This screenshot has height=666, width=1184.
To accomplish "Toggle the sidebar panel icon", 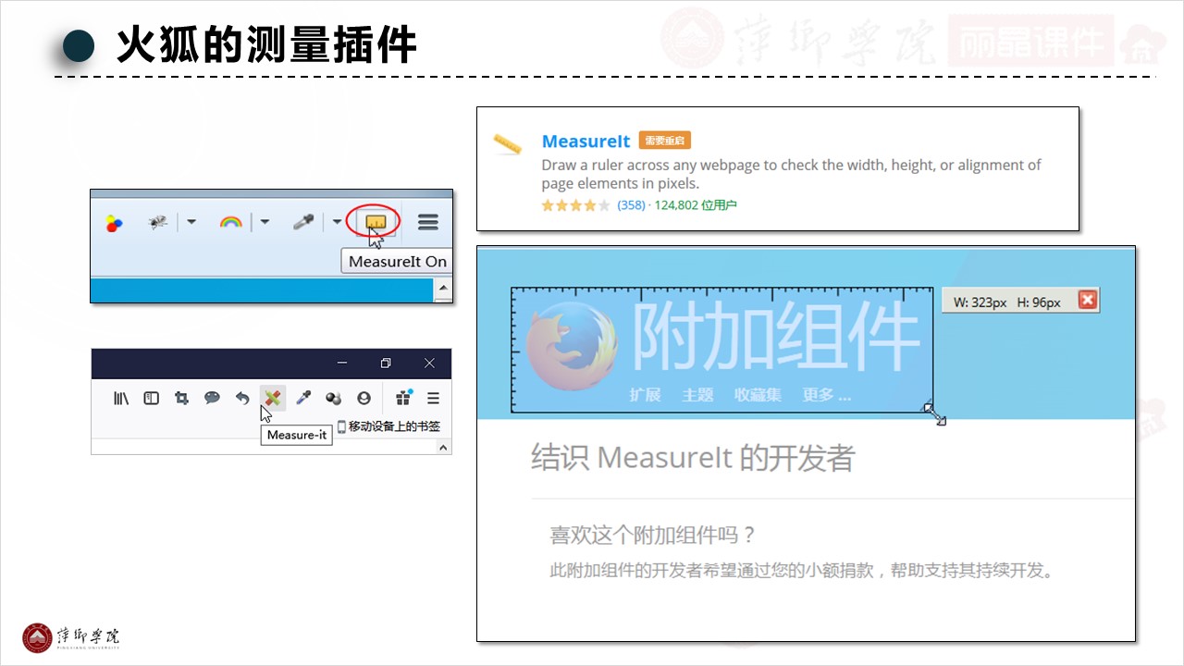I will click(152, 398).
